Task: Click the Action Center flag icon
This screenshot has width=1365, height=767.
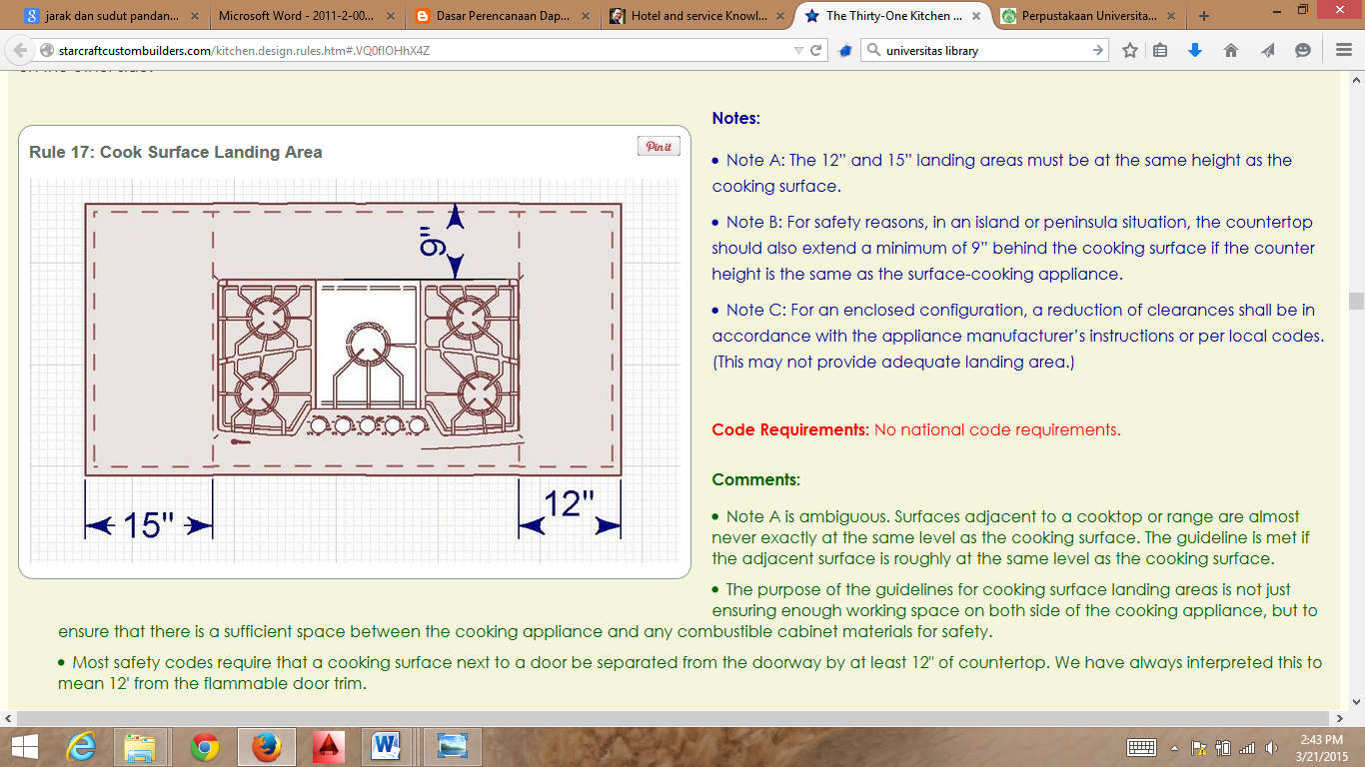Action: pyautogui.click(x=1197, y=747)
